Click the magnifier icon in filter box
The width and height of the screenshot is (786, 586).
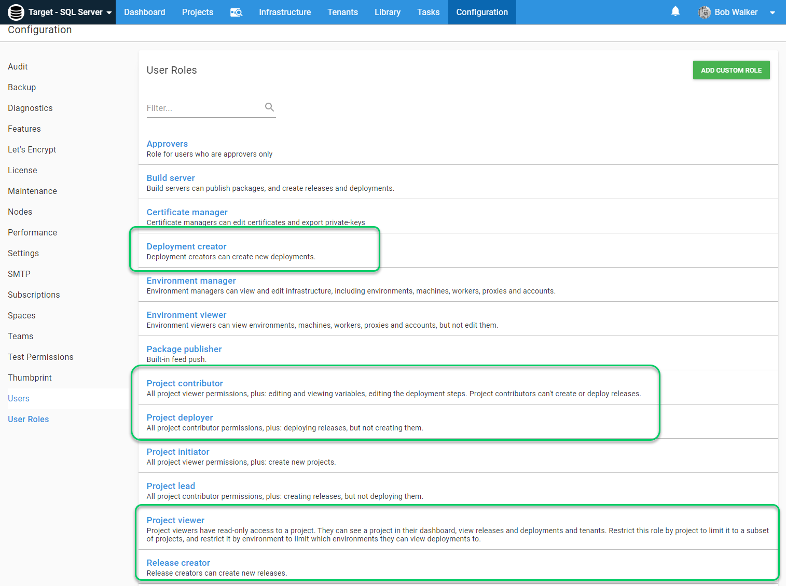coord(269,107)
